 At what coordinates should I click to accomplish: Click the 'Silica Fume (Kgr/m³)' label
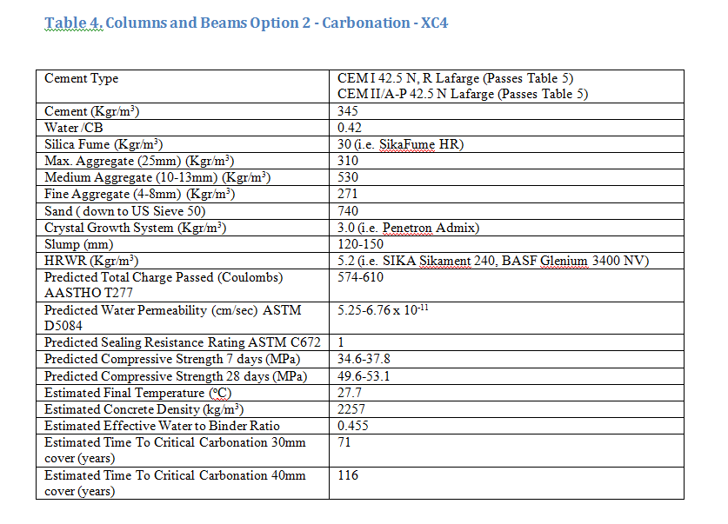click(104, 144)
